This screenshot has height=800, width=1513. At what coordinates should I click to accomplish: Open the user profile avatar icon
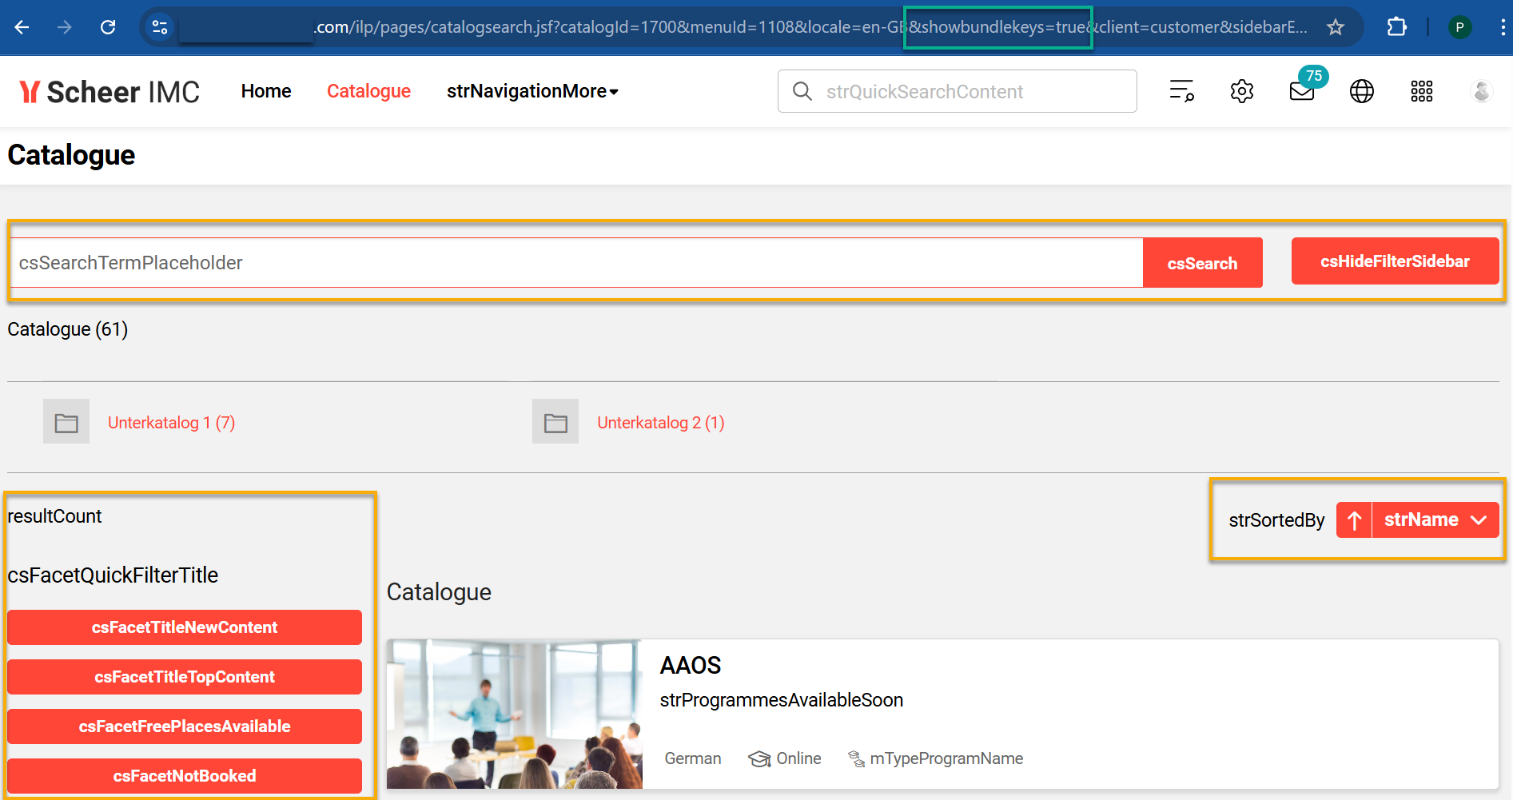click(x=1481, y=91)
